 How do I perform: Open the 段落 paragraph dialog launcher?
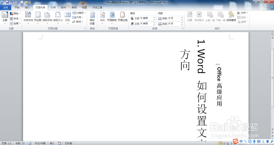183,28
